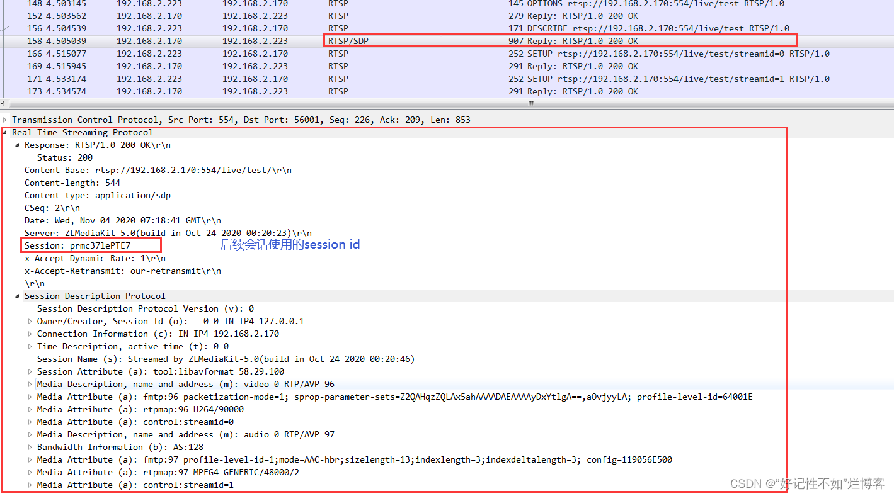This screenshot has width=894, height=496.
Task: Select packet 156 DESCRIBE request row
Action: [x=447, y=28]
